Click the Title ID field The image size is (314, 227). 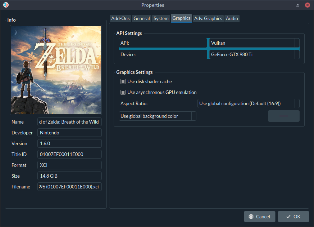69,154
